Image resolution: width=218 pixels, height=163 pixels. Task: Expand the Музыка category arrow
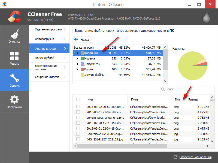[x=77, y=58]
